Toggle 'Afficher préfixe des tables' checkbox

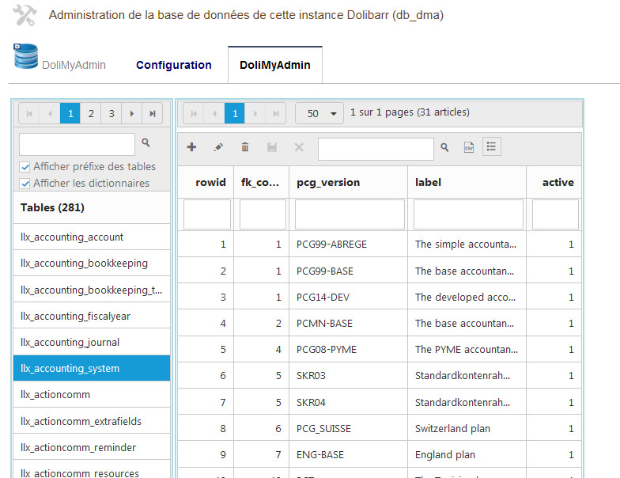click(25, 167)
